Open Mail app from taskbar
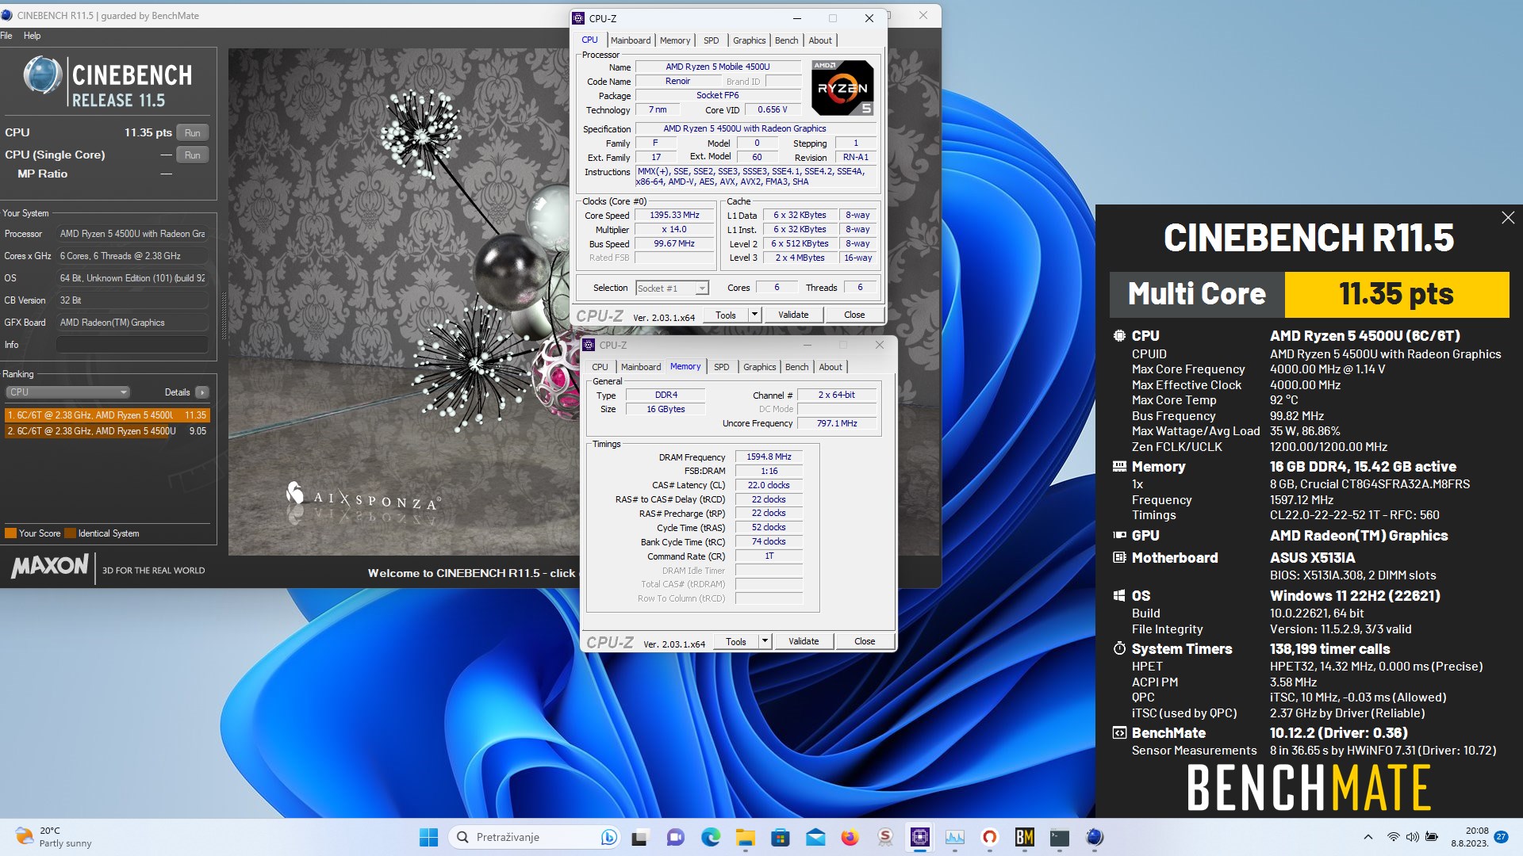 point(815,837)
